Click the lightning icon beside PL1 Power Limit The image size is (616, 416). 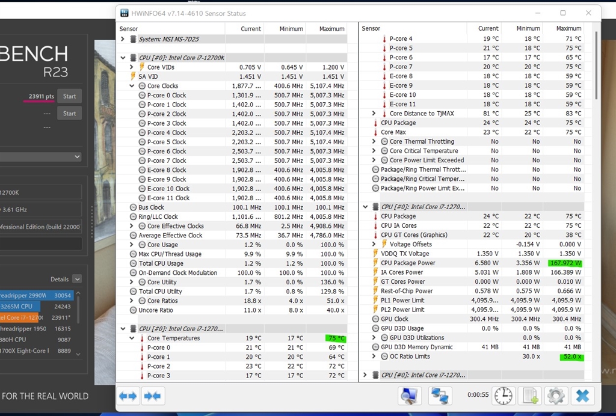pos(375,300)
